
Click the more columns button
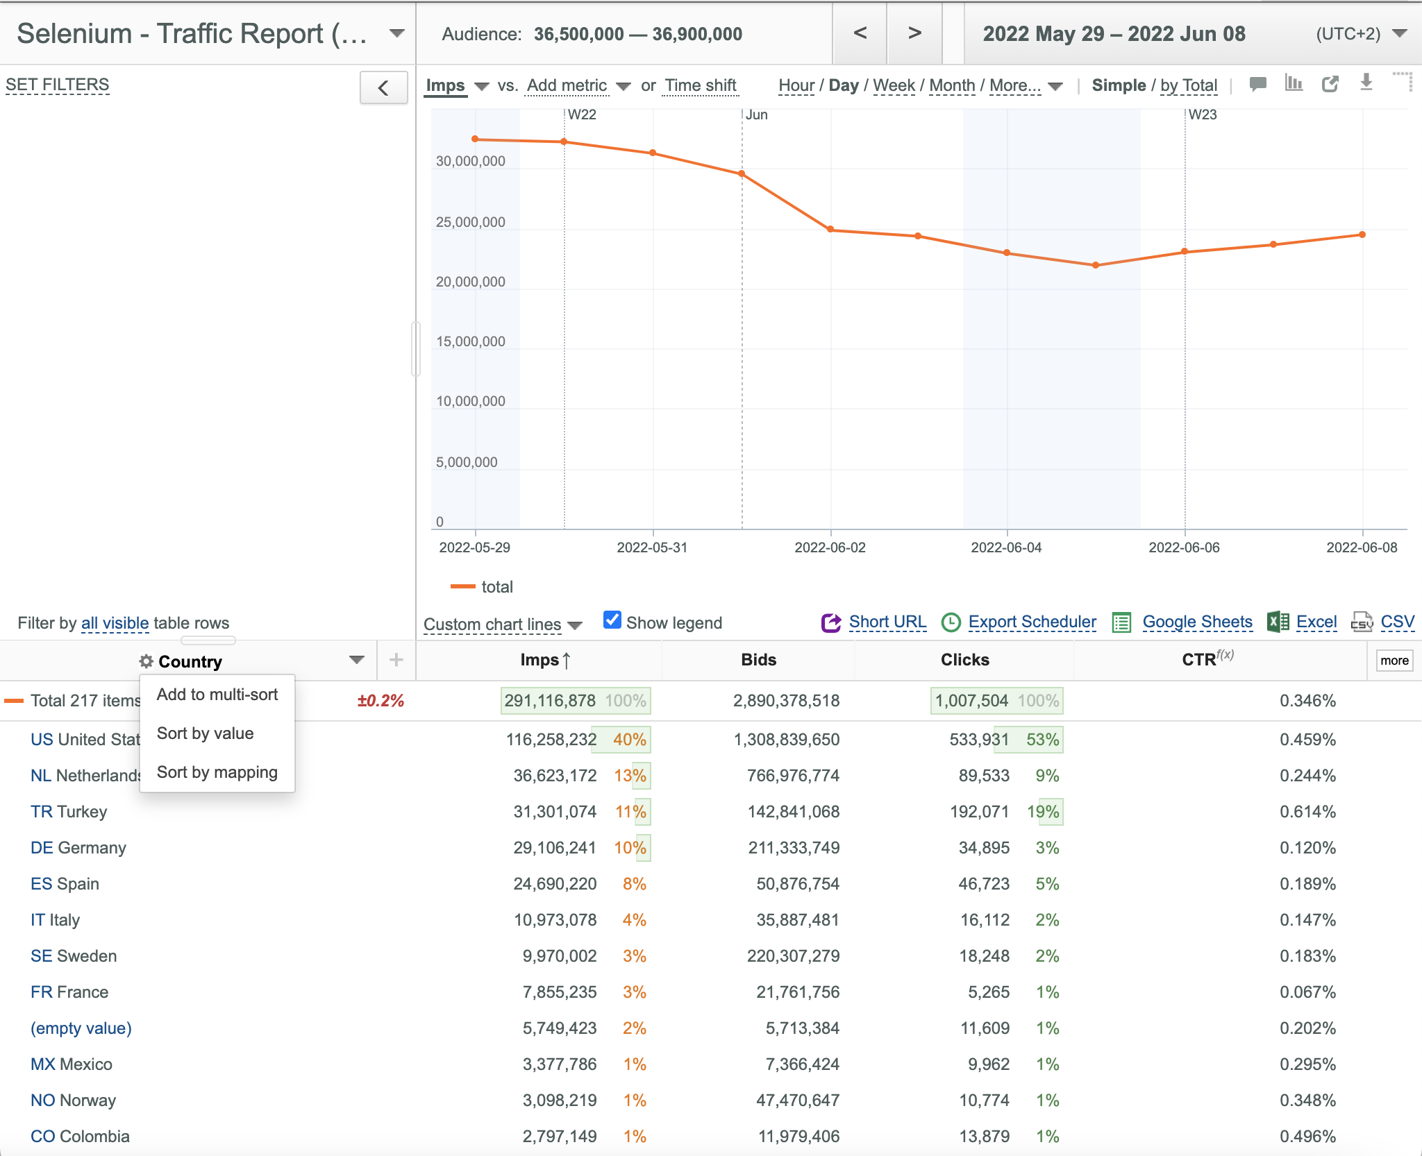pyautogui.click(x=1394, y=661)
